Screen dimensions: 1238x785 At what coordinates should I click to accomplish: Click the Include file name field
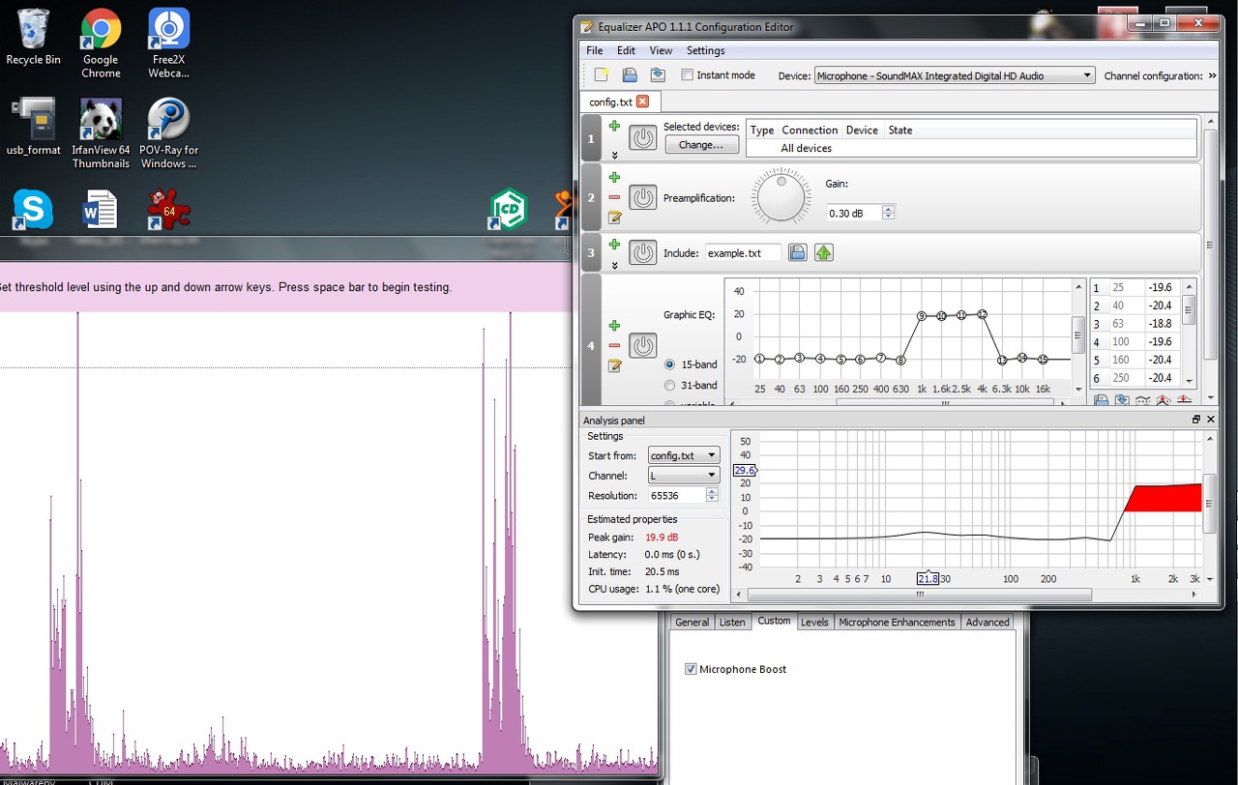click(743, 253)
